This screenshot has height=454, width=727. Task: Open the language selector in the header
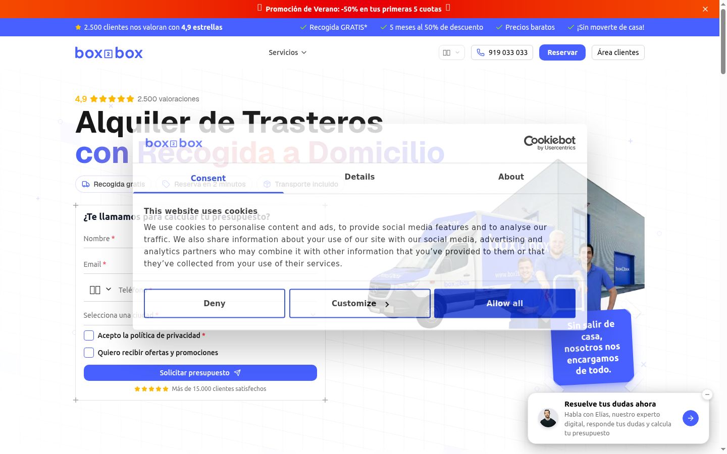[x=452, y=52]
